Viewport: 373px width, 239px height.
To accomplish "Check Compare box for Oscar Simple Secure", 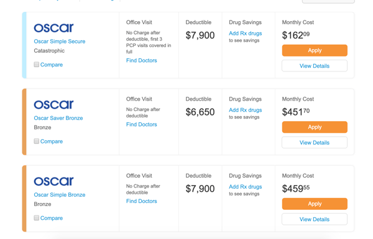I will click(x=37, y=65).
